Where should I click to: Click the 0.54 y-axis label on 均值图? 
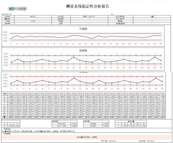coord(5,32)
